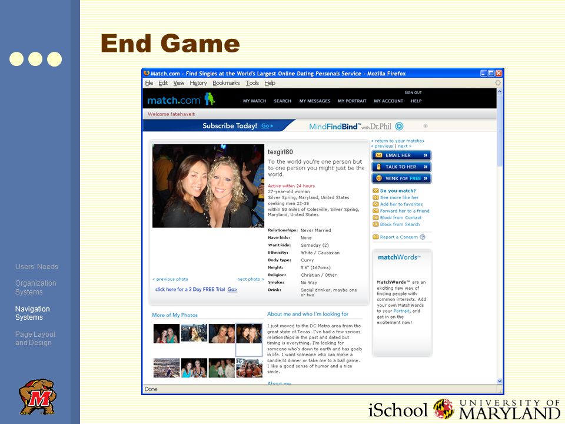The image size is (565, 424).
Task: Click the vertical scrollbar thumb
Action: tap(500, 131)
